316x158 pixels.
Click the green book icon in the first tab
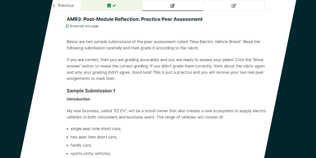[109, 6]
